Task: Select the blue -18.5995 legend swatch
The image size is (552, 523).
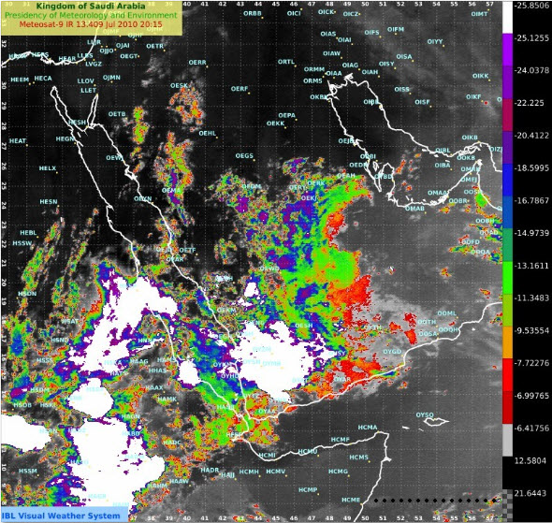Action: 507,180
